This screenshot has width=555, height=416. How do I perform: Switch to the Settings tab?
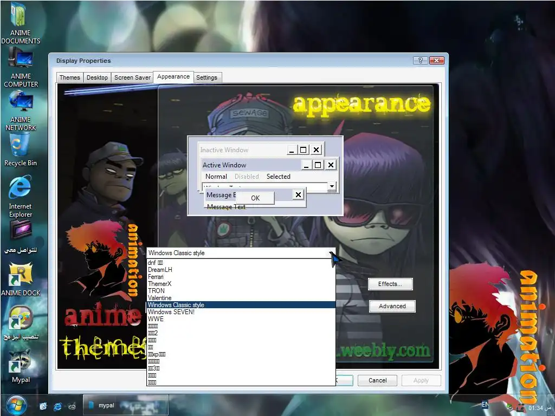(x=206, y=77)
